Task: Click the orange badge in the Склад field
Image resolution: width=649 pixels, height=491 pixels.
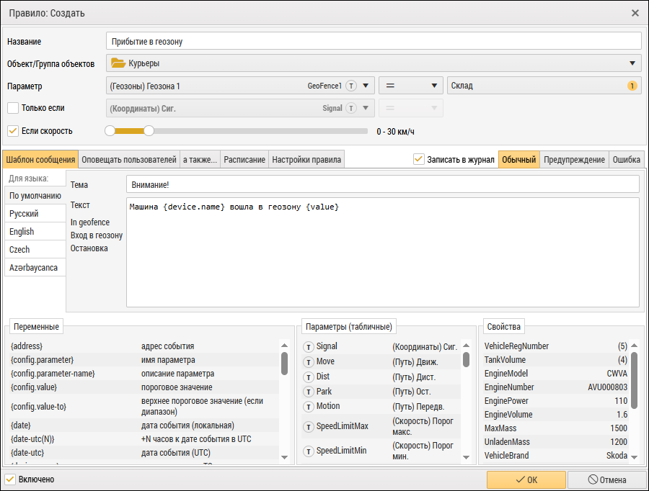Action: pos(632,86)
